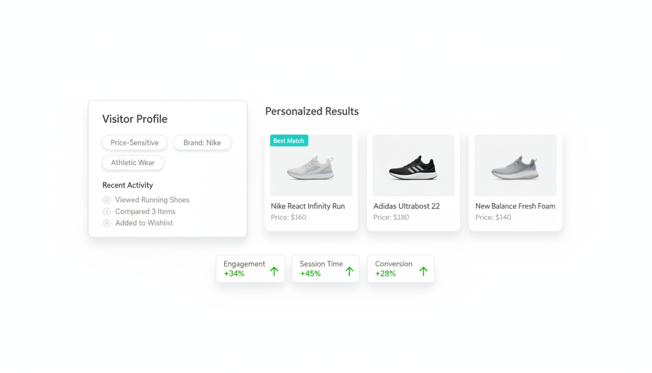Screen dimensions: 652x373
Task: Click the Engagement green up arrow
Action: 274,271
